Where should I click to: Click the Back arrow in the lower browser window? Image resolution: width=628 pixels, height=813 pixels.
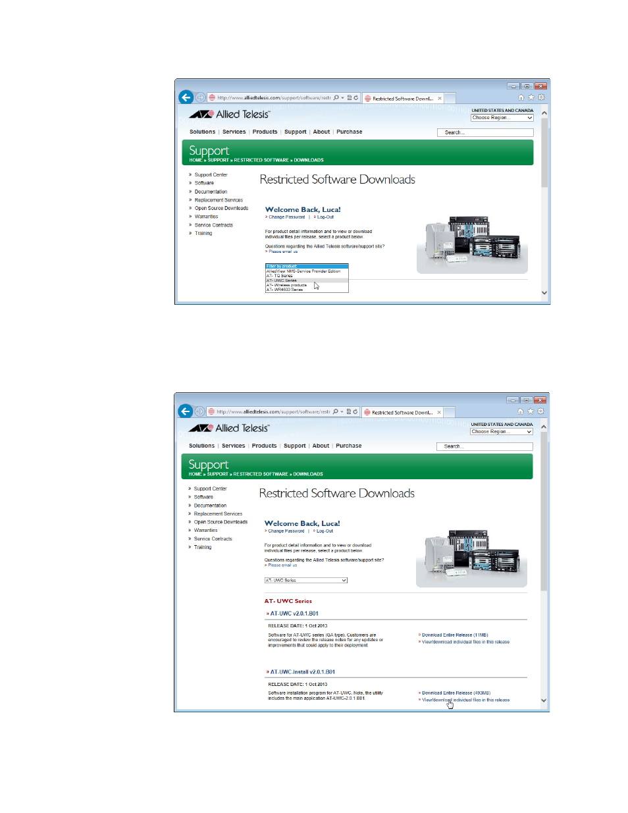point(185,411)
